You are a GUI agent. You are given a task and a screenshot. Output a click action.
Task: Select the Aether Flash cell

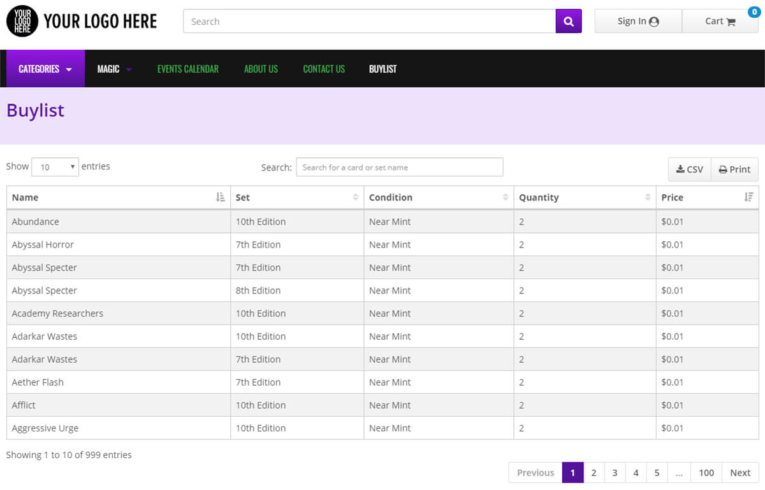click(119, 382)
